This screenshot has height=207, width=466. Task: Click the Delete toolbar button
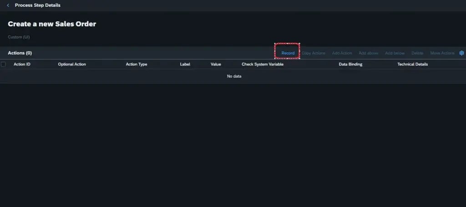pyautogui.click(x=417, y=53)
